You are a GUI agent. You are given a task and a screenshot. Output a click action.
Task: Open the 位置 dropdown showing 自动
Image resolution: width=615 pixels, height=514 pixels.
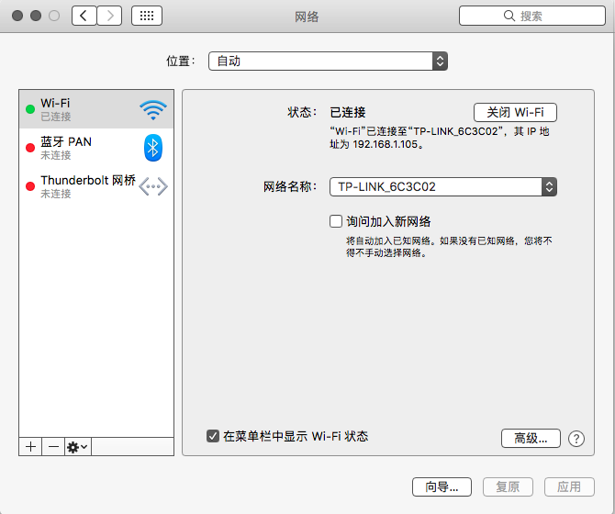(328, 61)
